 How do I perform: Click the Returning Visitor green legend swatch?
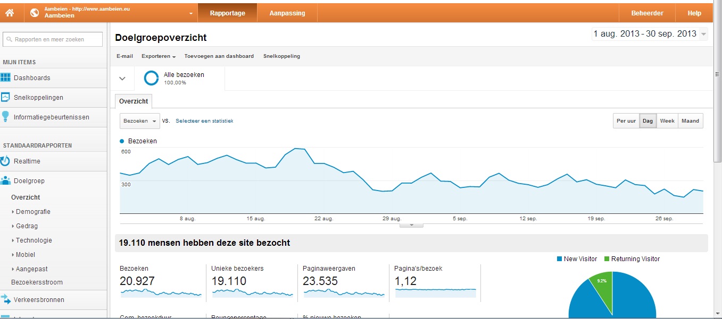(x=607, y=259)
